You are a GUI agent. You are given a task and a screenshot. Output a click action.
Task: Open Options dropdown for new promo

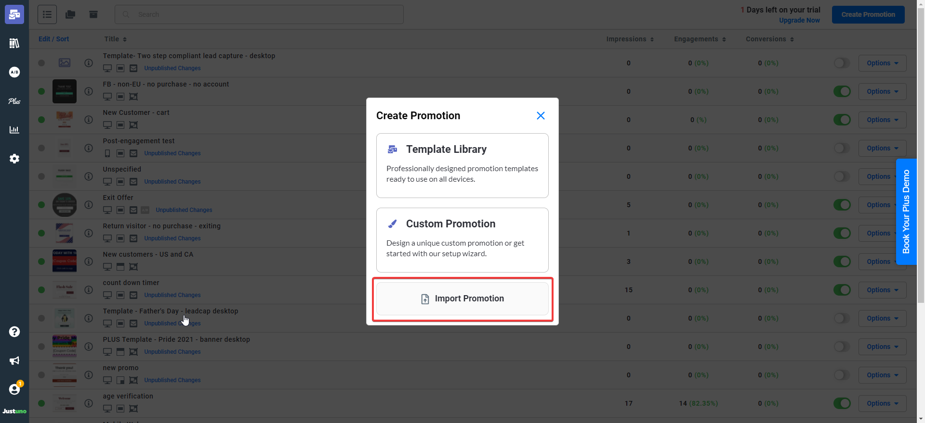click(x=882, y=375)
